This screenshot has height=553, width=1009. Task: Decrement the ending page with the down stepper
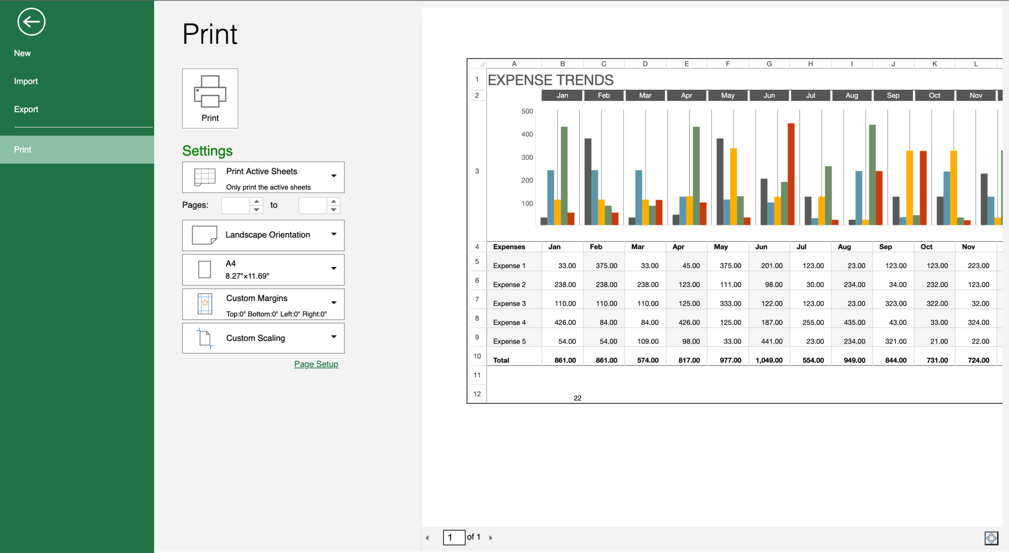334,209
